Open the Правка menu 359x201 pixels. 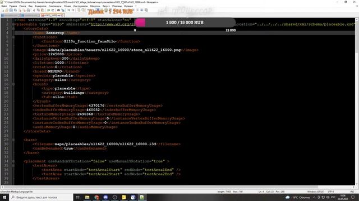tap(13, 6)
